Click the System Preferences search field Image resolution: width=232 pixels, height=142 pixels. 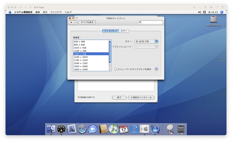pyautogui.click(x=151, y=22)
